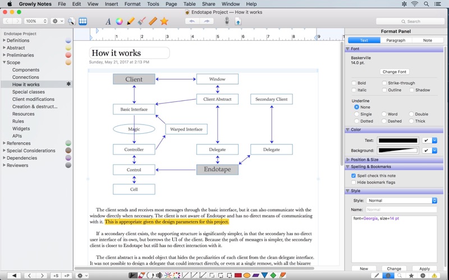Screen dimensions: 449x280
Task: Click the blue grid view icon
Action: point(83,21)
